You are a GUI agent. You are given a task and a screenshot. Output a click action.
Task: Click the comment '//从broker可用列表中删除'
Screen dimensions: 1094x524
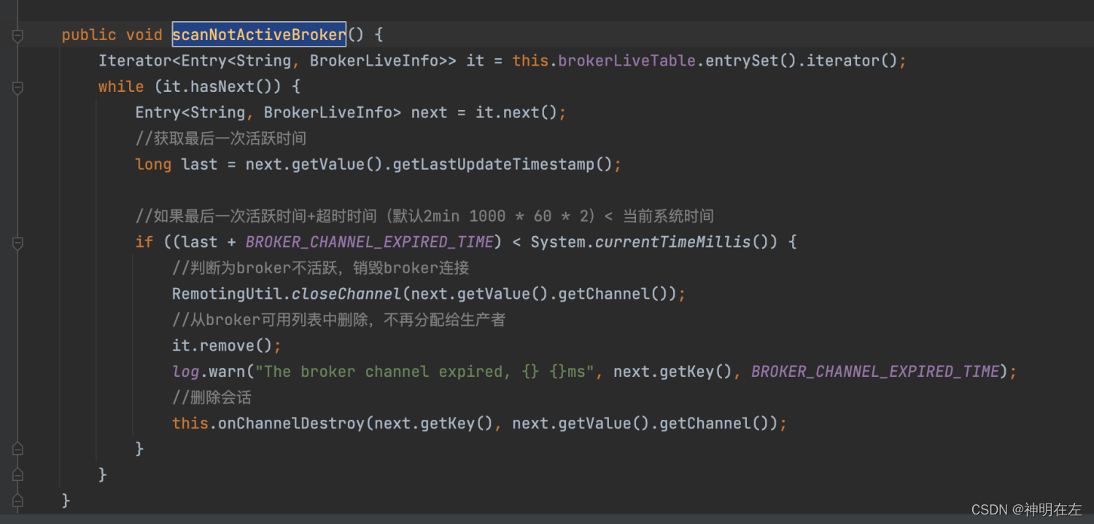(338, 319)
